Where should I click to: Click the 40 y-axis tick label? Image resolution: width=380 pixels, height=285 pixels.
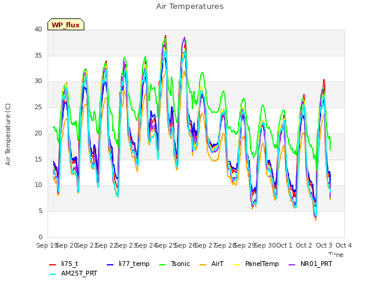(38, 29)
